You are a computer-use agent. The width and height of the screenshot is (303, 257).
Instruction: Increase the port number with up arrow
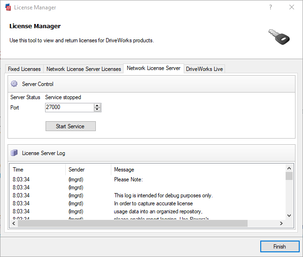pos(97,105)
